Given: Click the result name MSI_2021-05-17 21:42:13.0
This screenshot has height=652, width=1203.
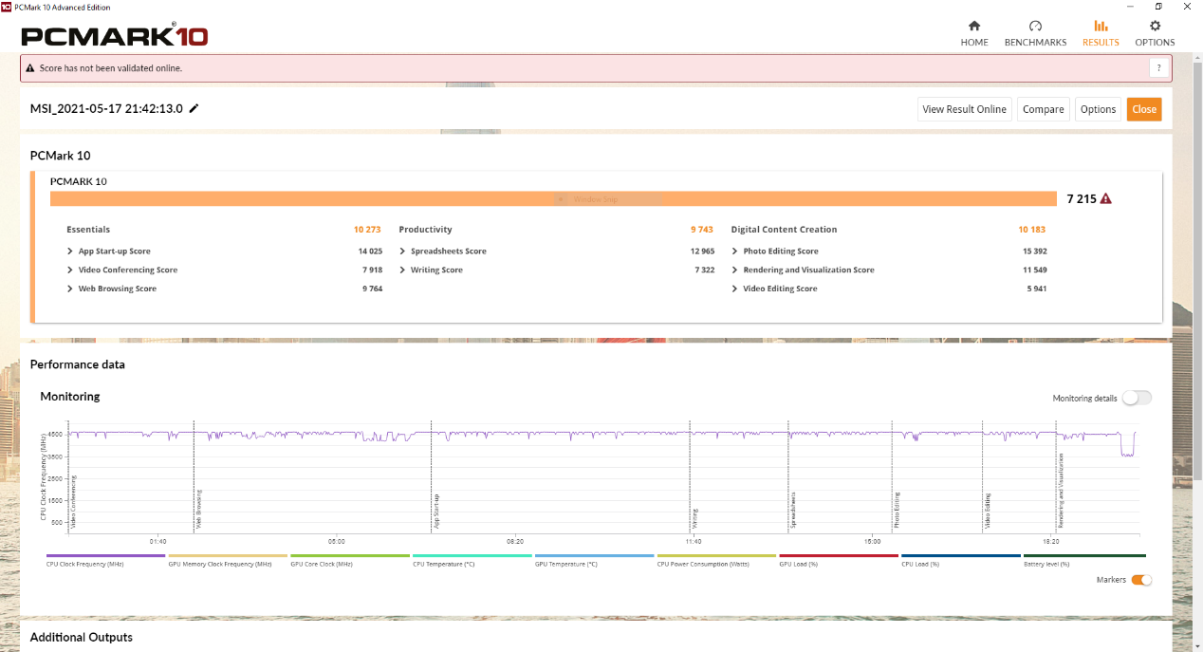Looking at the screenshot, I should [x=106, y=109].
